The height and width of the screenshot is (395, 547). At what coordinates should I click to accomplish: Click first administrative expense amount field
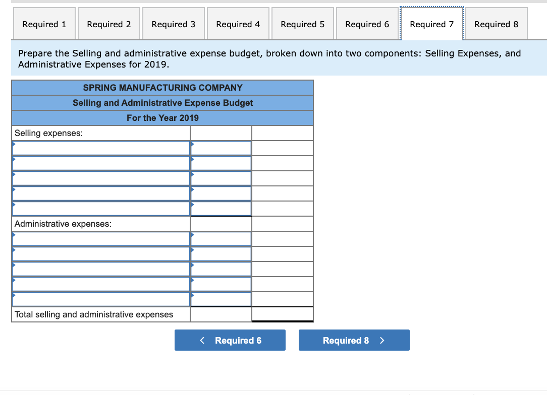[221, 239]
